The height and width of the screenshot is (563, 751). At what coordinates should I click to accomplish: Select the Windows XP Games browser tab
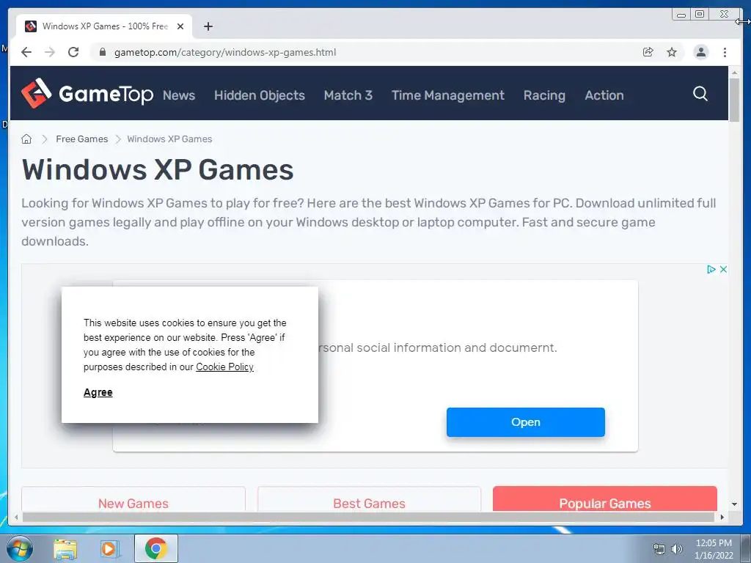pyautogui.click(x=104, y=26)
